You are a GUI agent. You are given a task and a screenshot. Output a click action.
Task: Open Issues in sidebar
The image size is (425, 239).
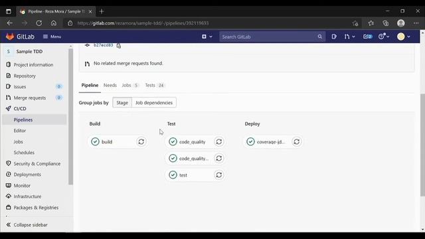(x=20, y=87)
